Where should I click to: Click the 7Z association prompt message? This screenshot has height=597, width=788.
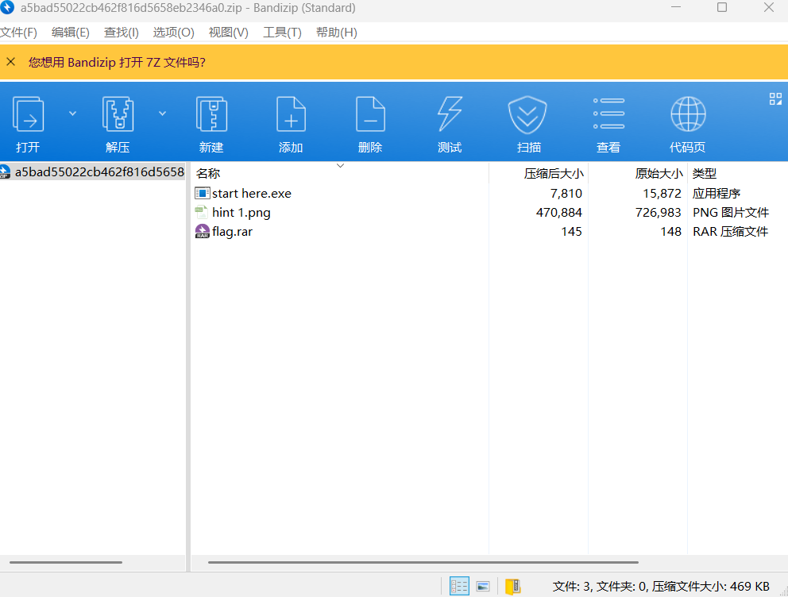(117, 62)
